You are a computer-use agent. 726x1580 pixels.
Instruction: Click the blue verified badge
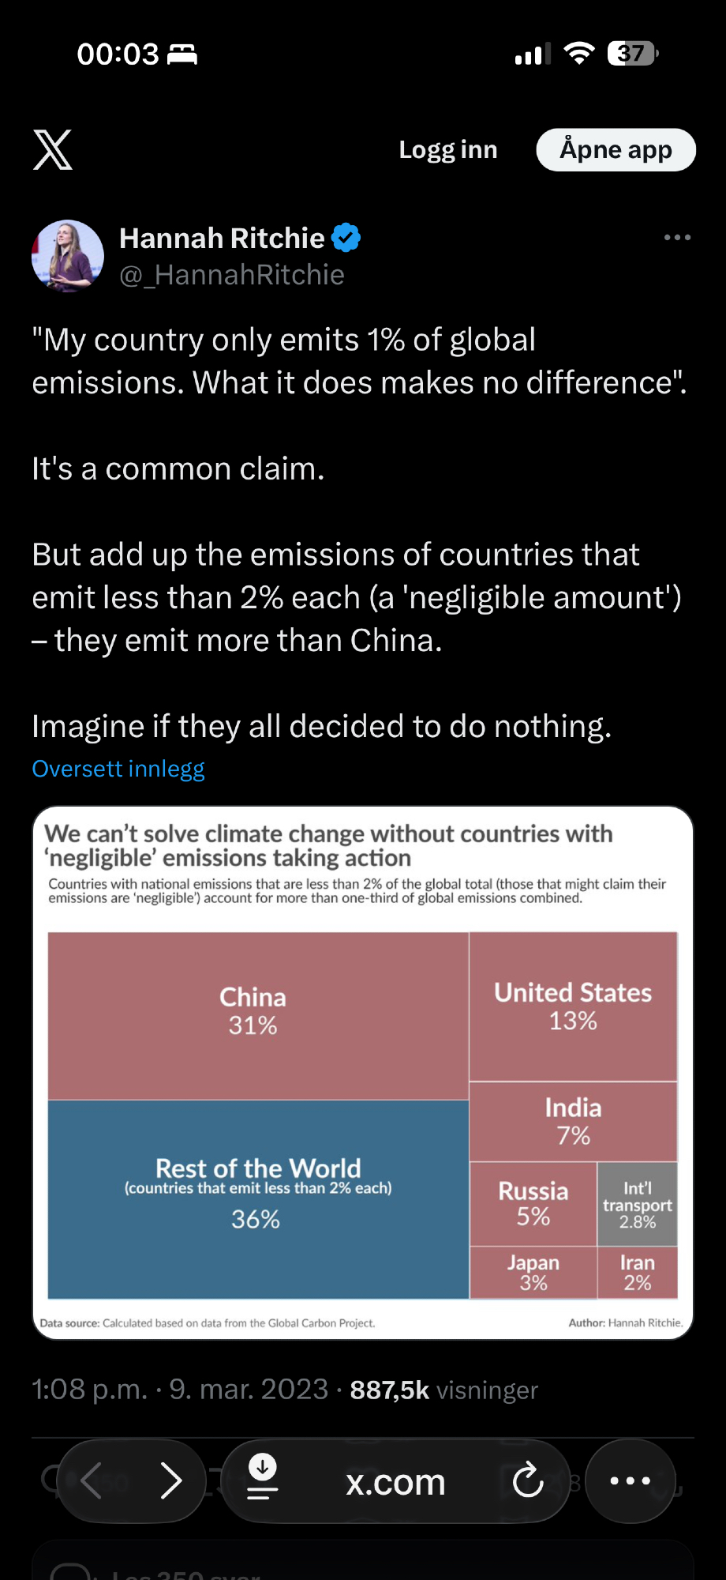click(x=346, y=238)
